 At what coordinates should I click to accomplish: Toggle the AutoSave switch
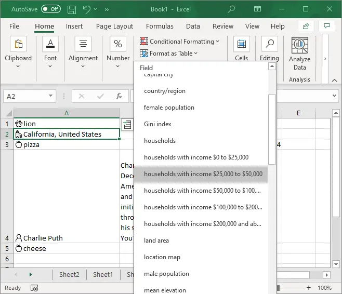(51, 9)
